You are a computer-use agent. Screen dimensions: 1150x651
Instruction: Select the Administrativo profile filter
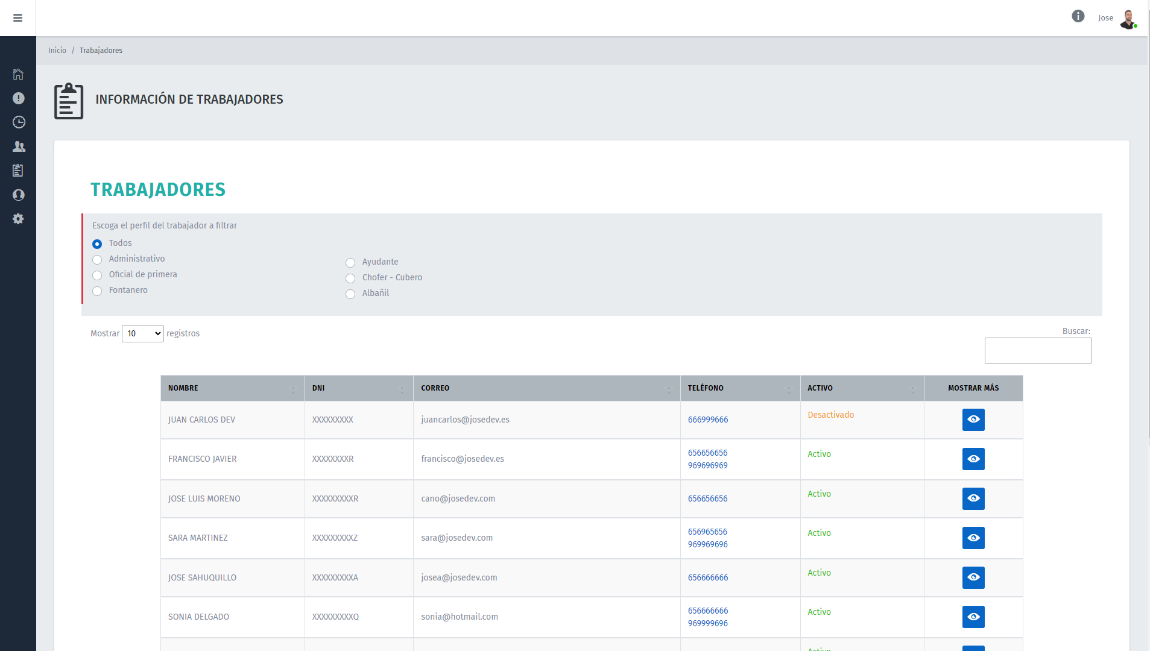click(97, 260)
